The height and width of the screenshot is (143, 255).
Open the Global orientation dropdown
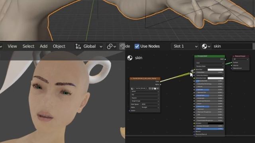click(89, 46)
